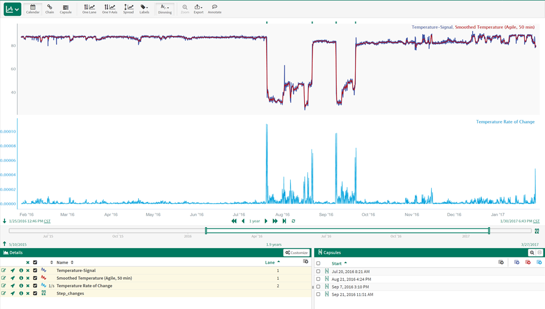Click the right handle of the range slider
The image size is (545, 309).
click(489, 231)
